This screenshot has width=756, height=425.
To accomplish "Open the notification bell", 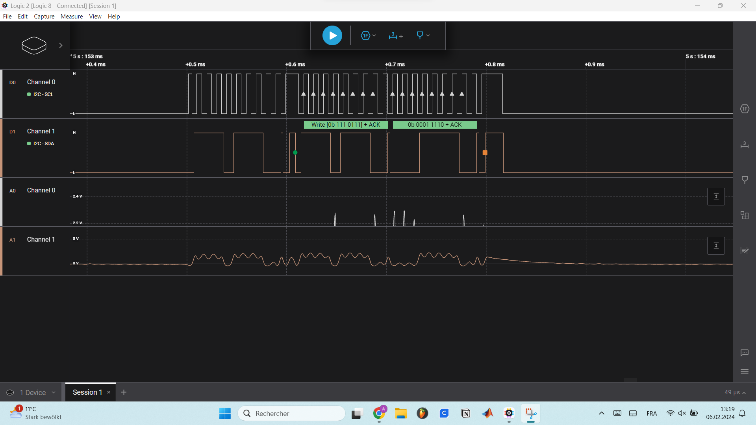I will tap(743, 413).
